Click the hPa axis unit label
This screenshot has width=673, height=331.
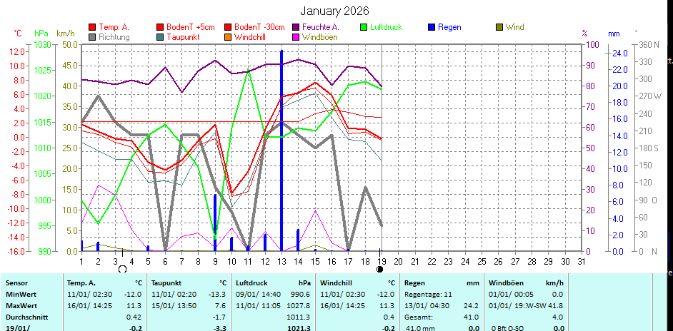coord(41,34)
